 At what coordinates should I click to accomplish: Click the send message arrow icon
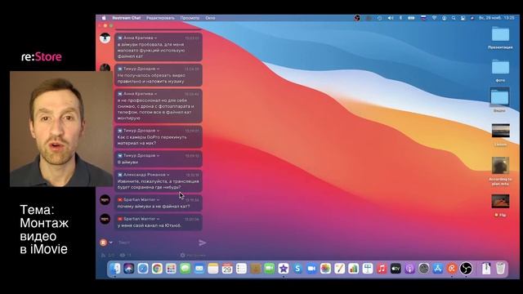click(202, 243)
